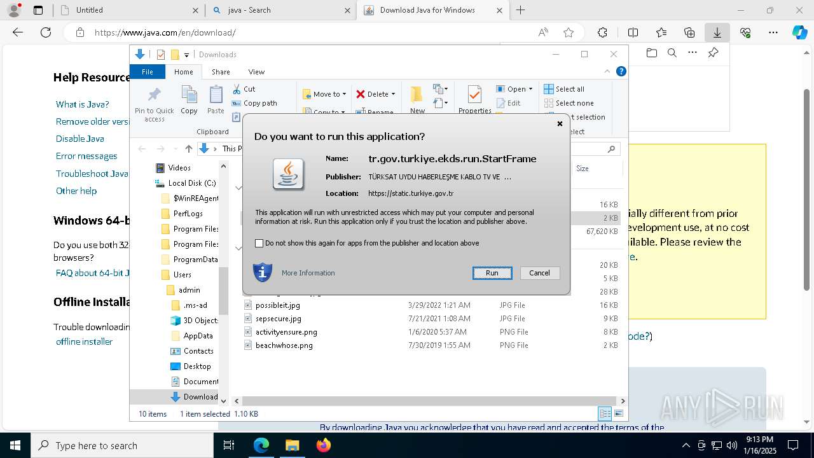This screenshot has width=814, height=458.
Task: Open 'What is Java?' help link
Action: [x=82, y=104]
